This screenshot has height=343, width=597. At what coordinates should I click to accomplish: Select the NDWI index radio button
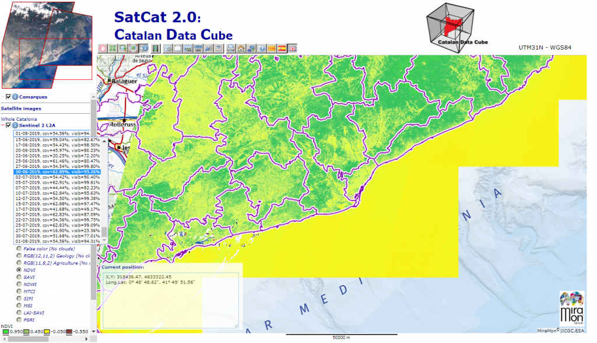19,284
